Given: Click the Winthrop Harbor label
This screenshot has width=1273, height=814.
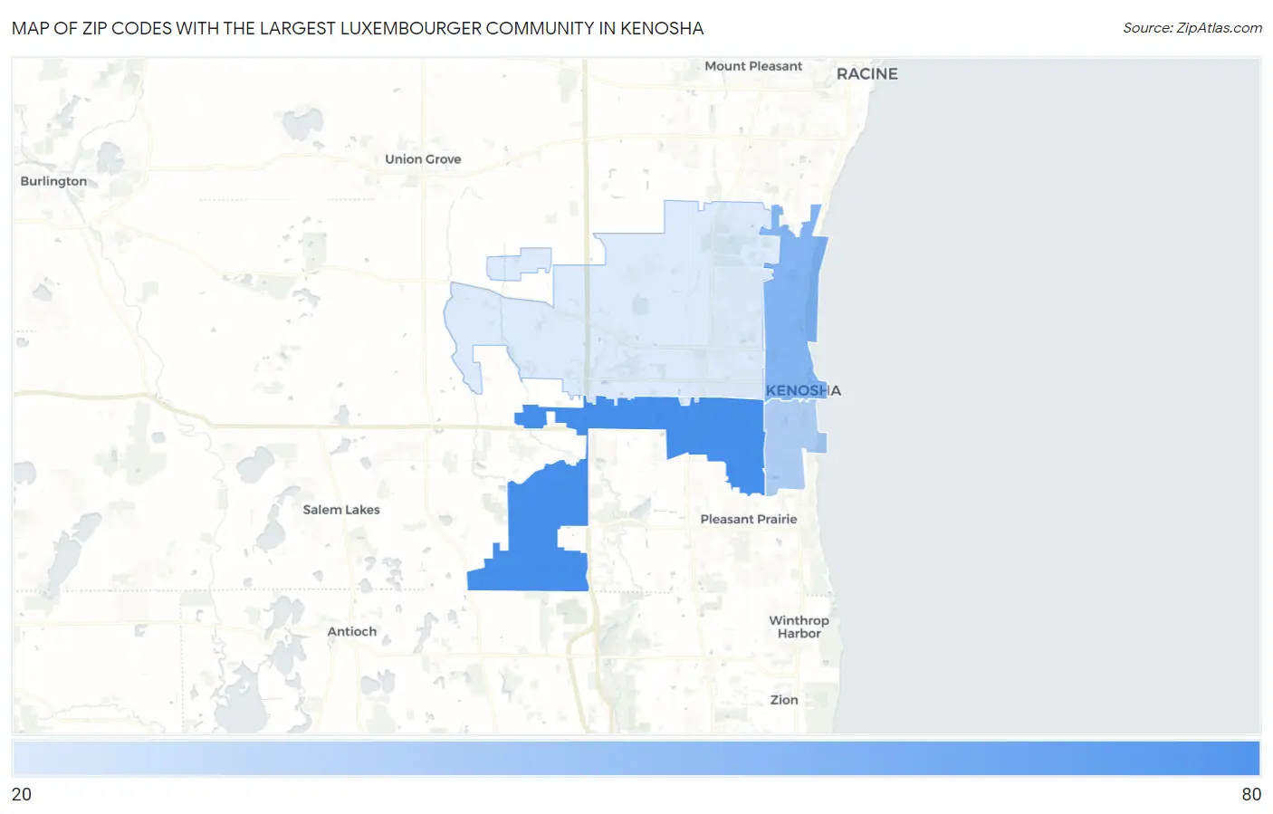Looking at the screenshot, I should tap(799, 627).
